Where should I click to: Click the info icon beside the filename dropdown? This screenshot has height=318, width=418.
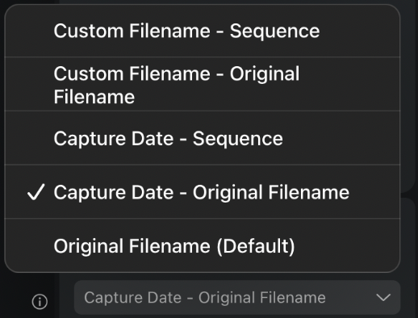pyautogui.click(x=40, y=301)
